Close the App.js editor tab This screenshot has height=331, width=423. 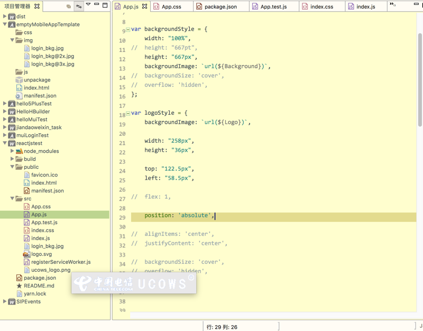click(144, 6)
